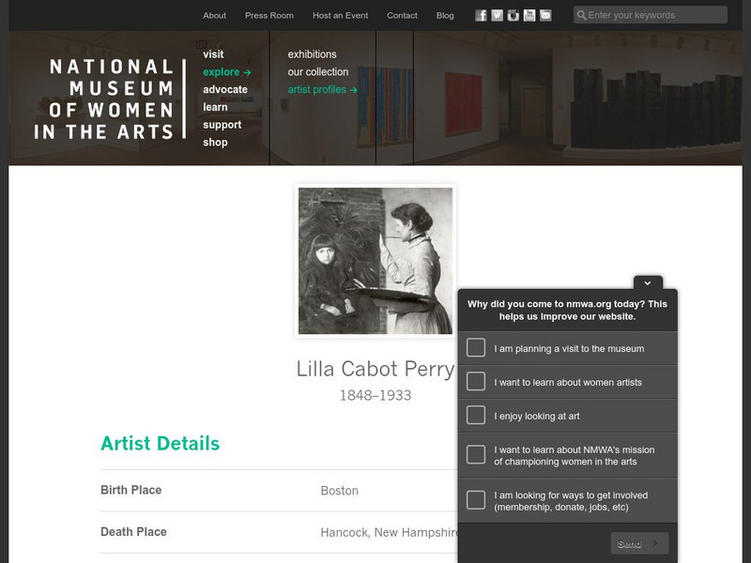Screen dimensions: 751x563
Task: Check the NMWA's mission survey option
Action: (476, 455)
